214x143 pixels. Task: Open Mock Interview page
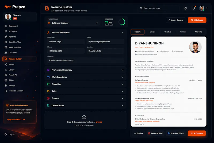[x=13, y=47]
